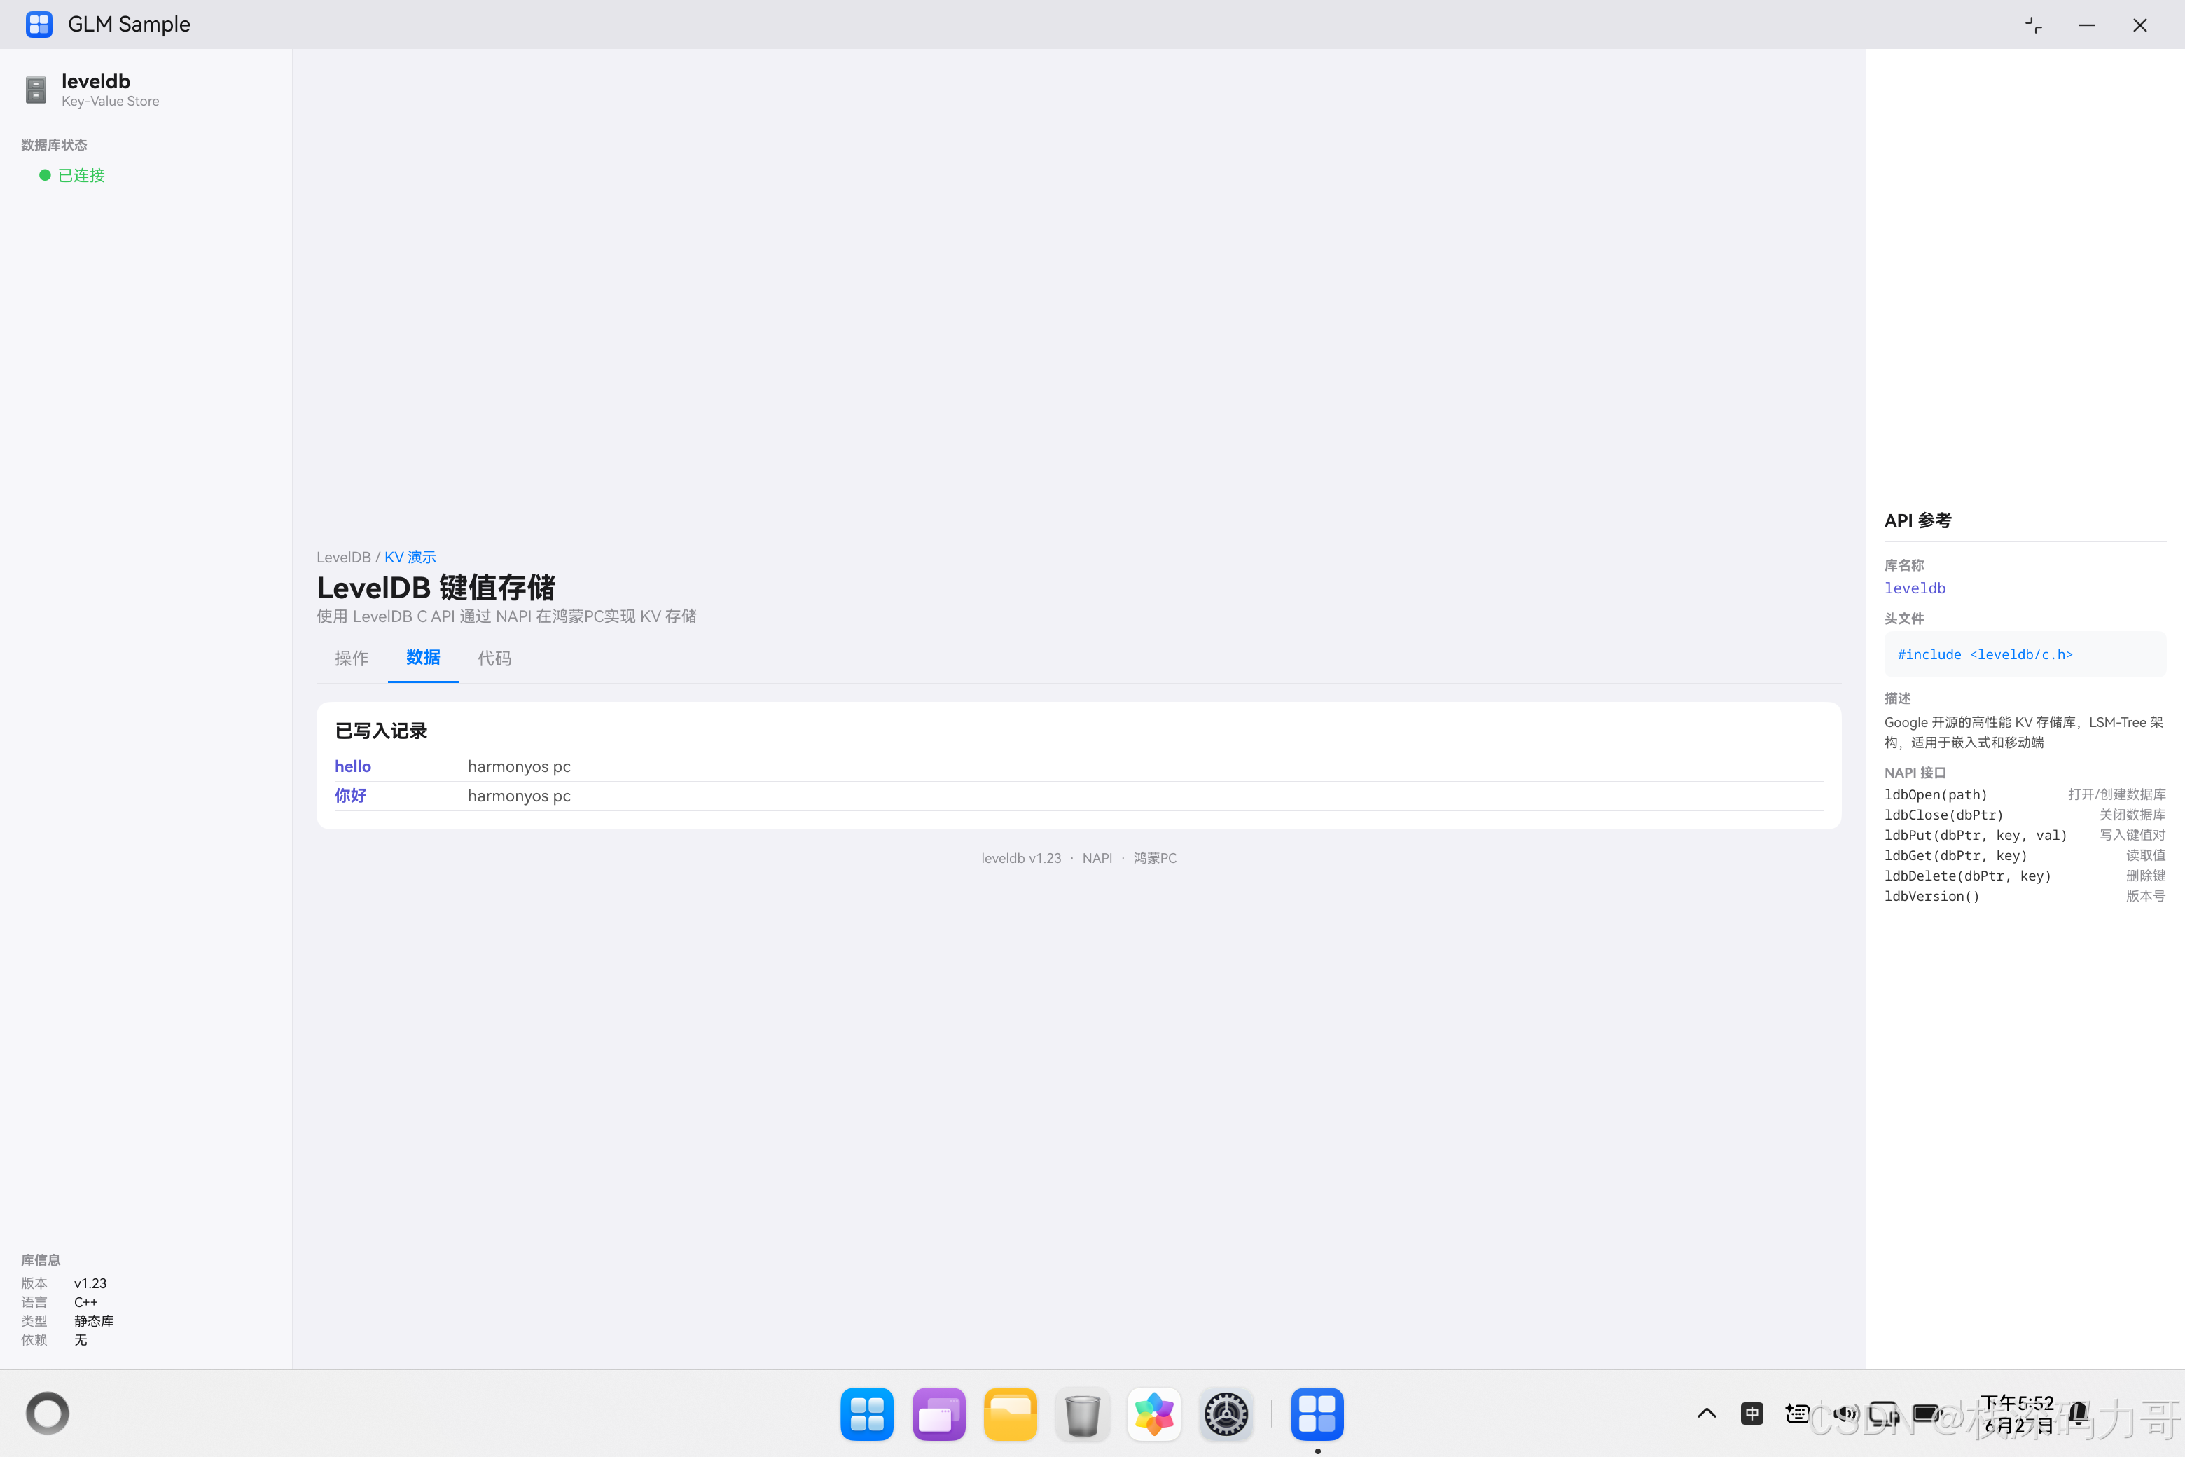The image size is (2185, 1457).
Task: Open the blue app grid dock icon
Action: click(867, 1414)
